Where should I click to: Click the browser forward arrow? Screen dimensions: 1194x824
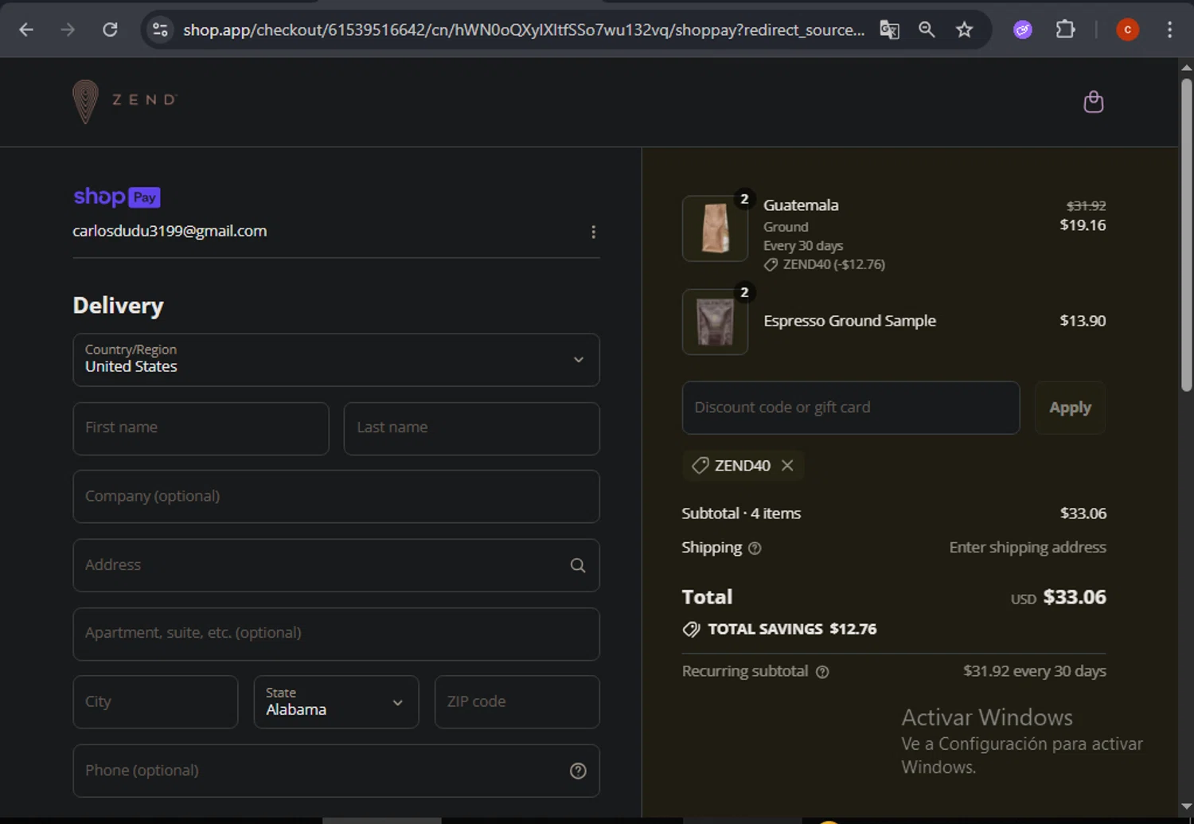tap(68, 29)
